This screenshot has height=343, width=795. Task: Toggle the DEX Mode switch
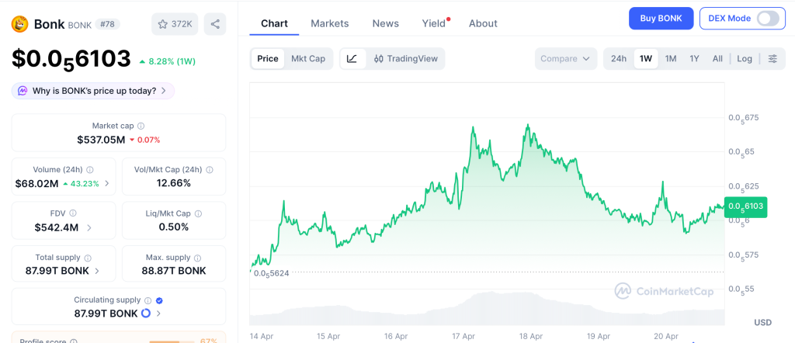click(767, 19)
